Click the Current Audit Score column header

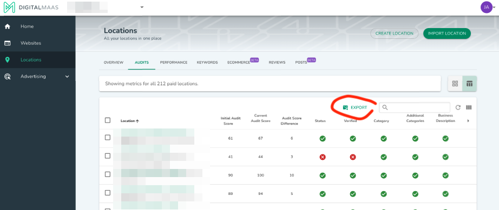click(261, 118)
